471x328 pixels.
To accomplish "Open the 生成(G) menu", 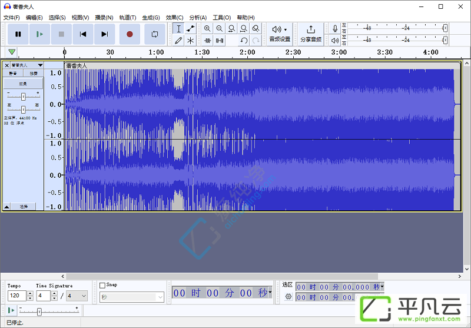I will (x=151, y=18).
